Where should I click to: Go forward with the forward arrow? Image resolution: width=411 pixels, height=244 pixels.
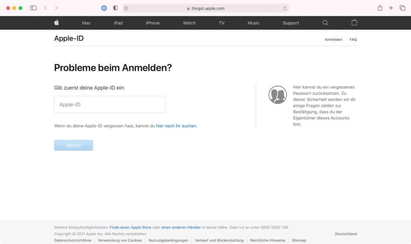[56, 8]
